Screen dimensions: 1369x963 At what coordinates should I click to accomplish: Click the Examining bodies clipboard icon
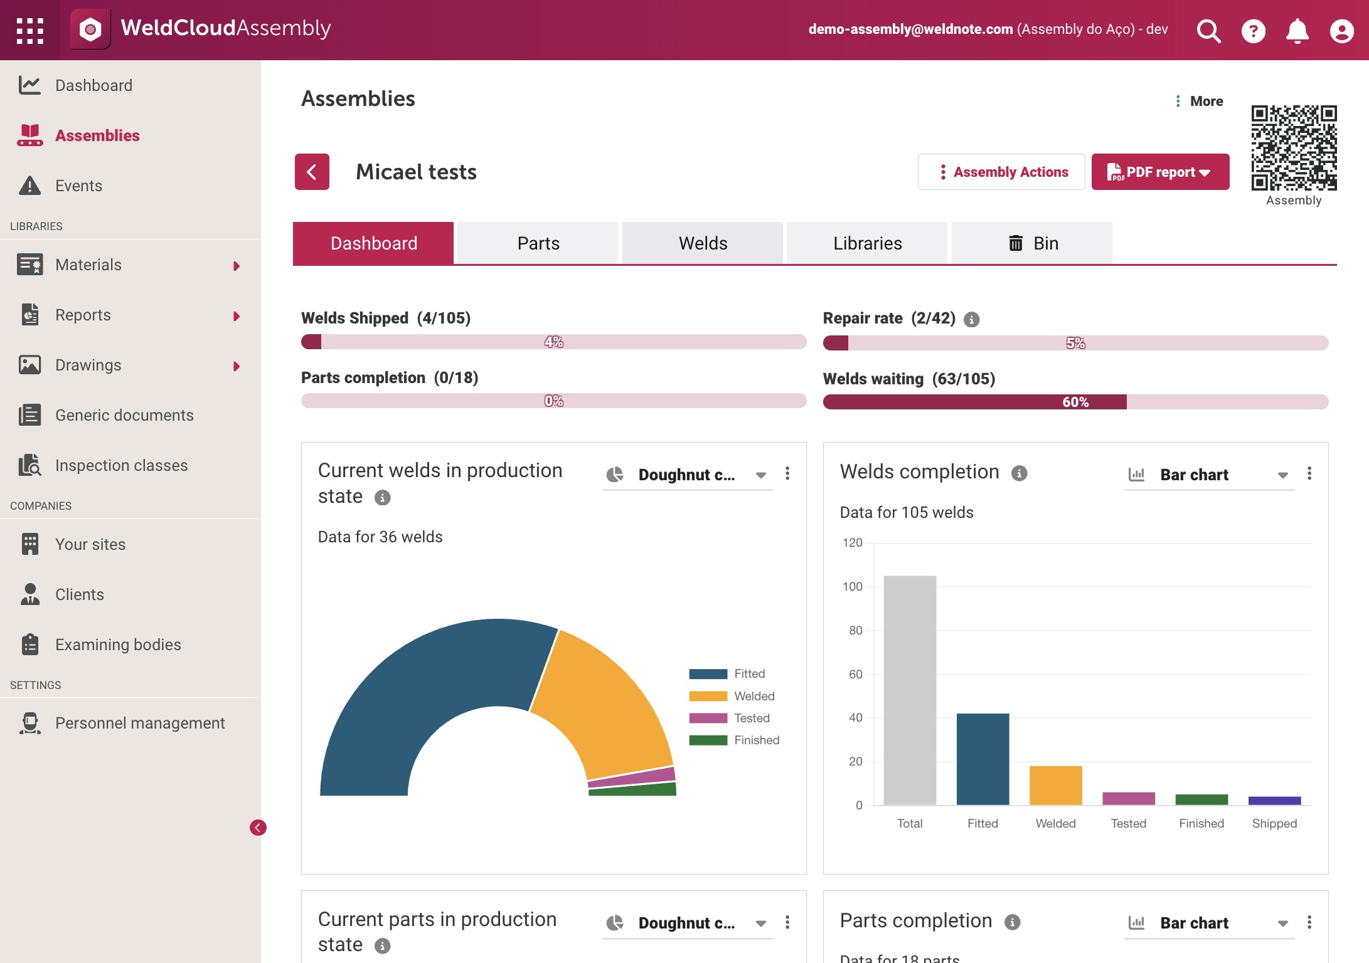[x=29, y=645]
